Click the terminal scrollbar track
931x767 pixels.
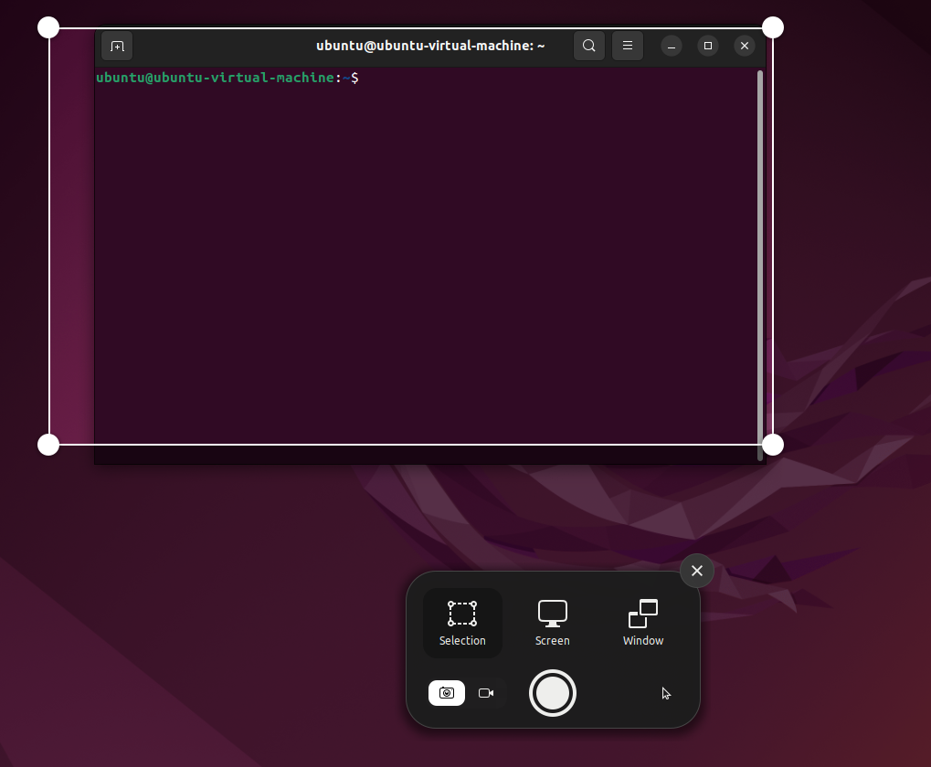click(x=759, y=256)
